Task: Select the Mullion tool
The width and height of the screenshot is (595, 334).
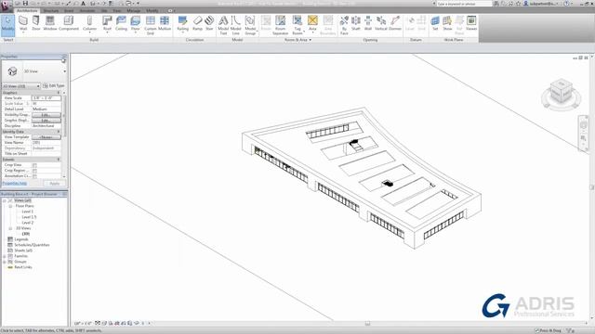Action: pyautogui.click(x=165, y=23)
